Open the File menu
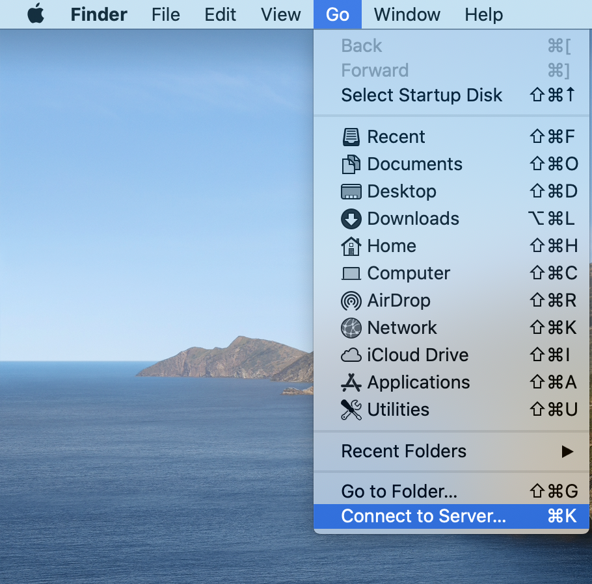Viewport: 592px width, 584px height. [166, 14]
